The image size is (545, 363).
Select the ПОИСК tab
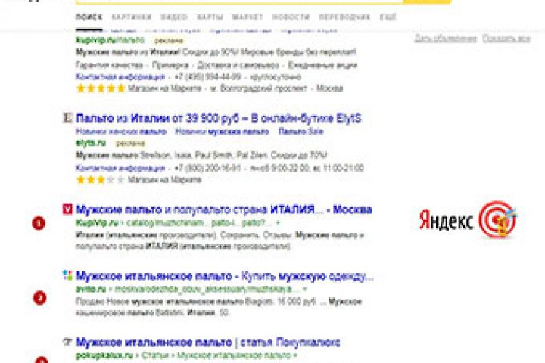(x=89, y=17)
